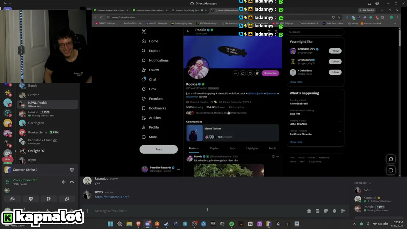Click the Grok floating button on X page

point(391,159)
